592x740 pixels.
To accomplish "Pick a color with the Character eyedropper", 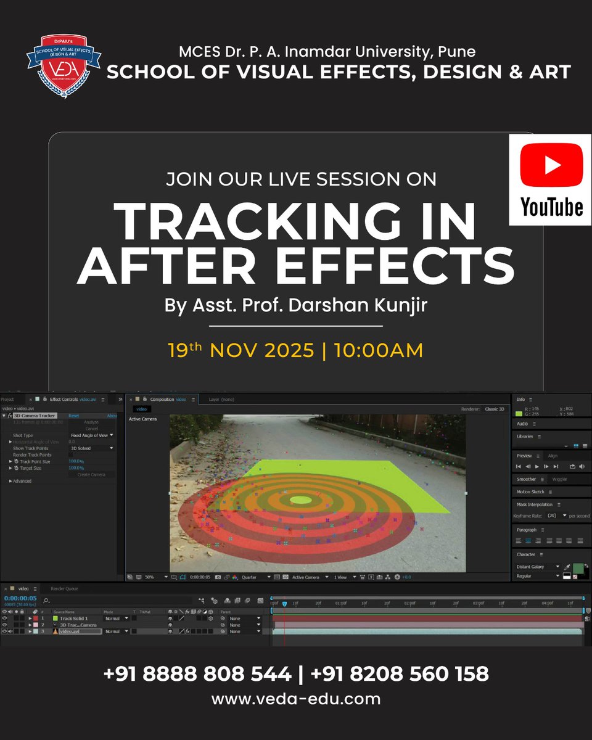I will (567, 567).
